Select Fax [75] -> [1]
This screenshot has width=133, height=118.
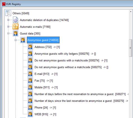coord(44,81)
